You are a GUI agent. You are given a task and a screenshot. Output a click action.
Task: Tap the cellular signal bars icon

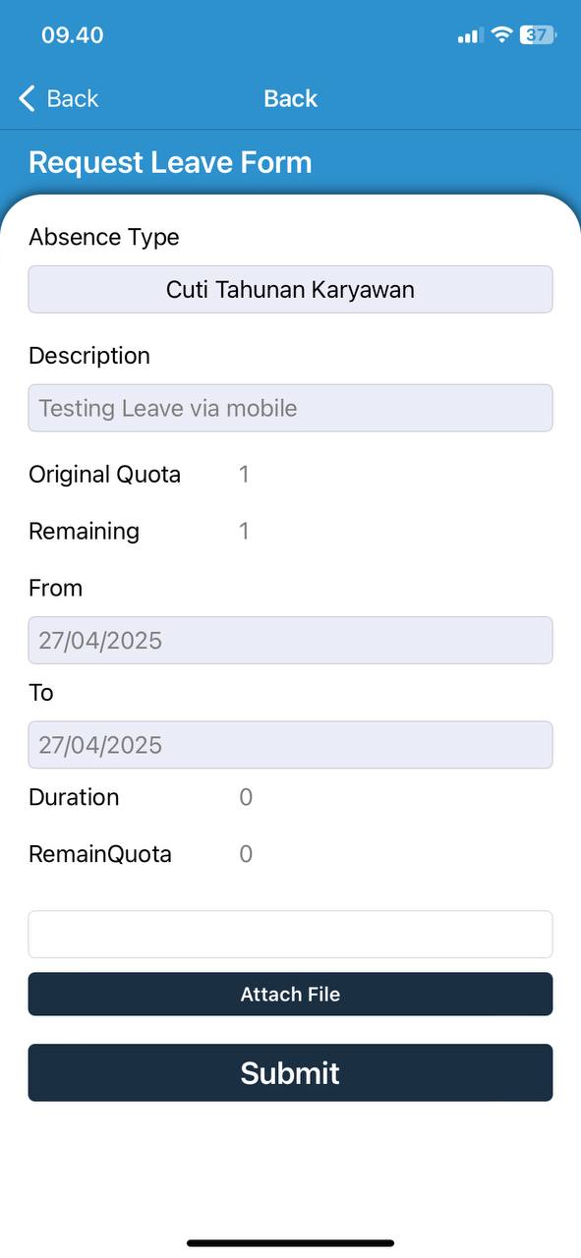tap(470, 35)
